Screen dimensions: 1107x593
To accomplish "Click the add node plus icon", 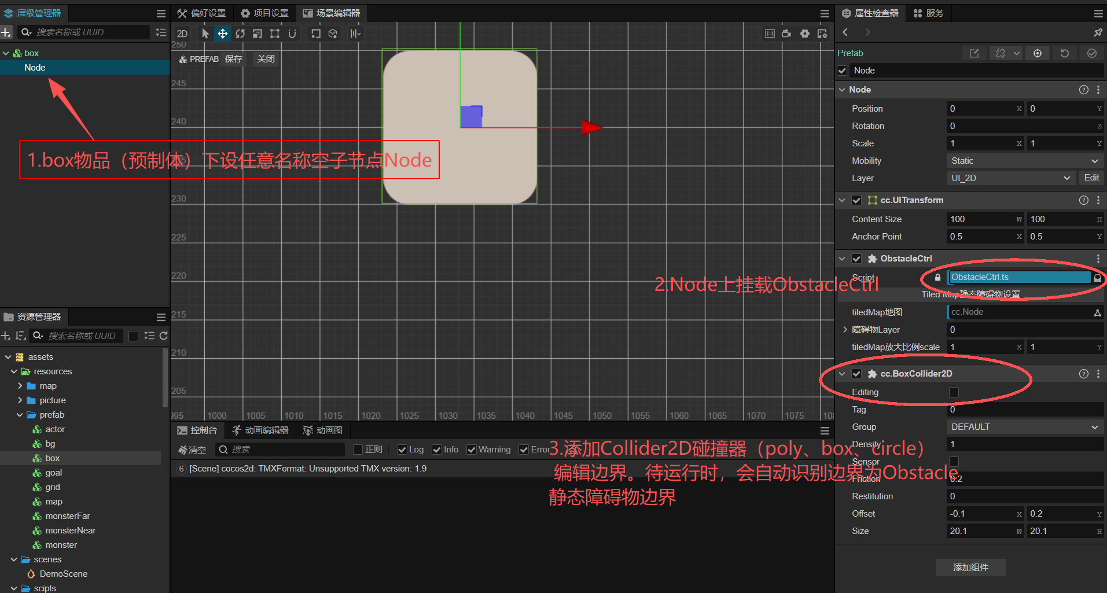I will click(x=6, y=32).
